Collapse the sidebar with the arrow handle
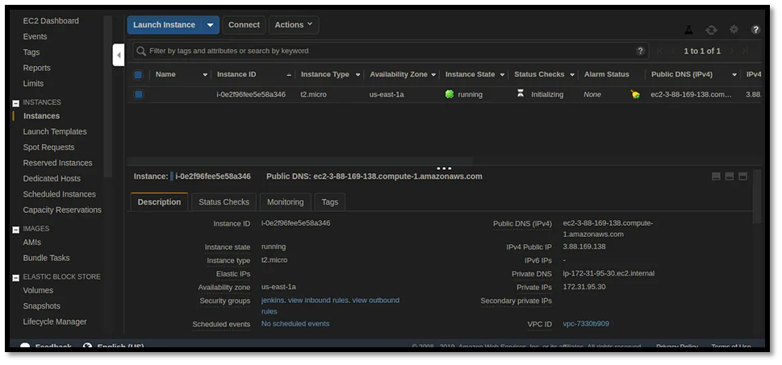782x365 pixels. point(119,55)
